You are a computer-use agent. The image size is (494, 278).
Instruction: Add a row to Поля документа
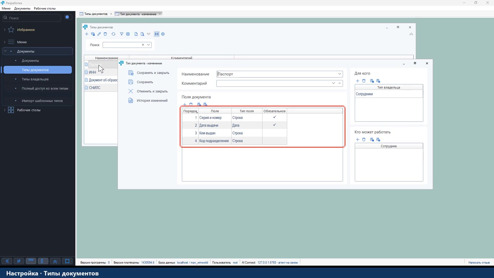pyautogui.click(x=185, y=104)
